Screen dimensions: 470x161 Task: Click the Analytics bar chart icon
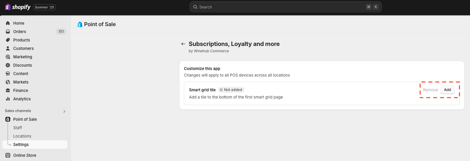tap(8, 99)
